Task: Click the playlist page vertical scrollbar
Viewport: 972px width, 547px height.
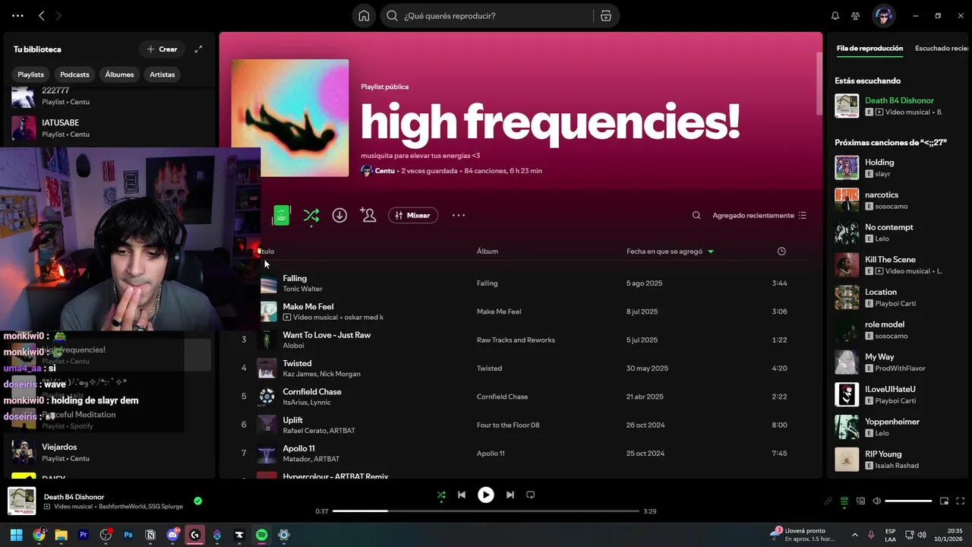Action: (819, 84)
